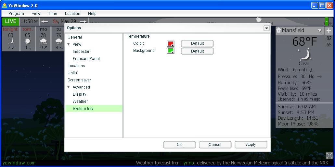Screen dimensions: 335x167
Task: Select the mo forecast column
Action: pyautogui.click(x=43, y=39)
